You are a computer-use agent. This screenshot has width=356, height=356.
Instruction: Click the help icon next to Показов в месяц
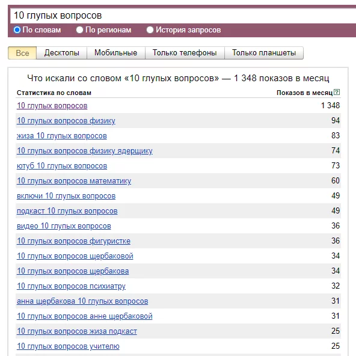337,92
